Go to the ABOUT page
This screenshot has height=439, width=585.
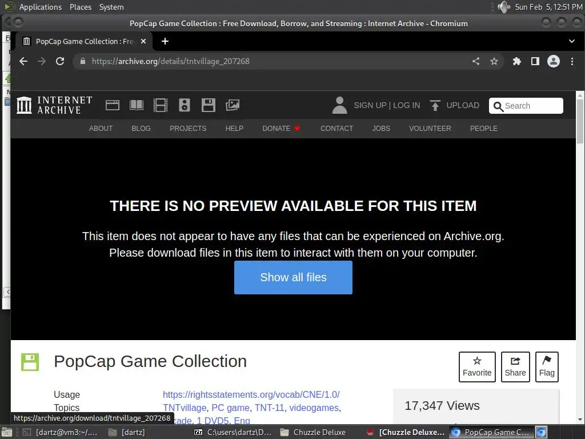(x=101, y=129)
